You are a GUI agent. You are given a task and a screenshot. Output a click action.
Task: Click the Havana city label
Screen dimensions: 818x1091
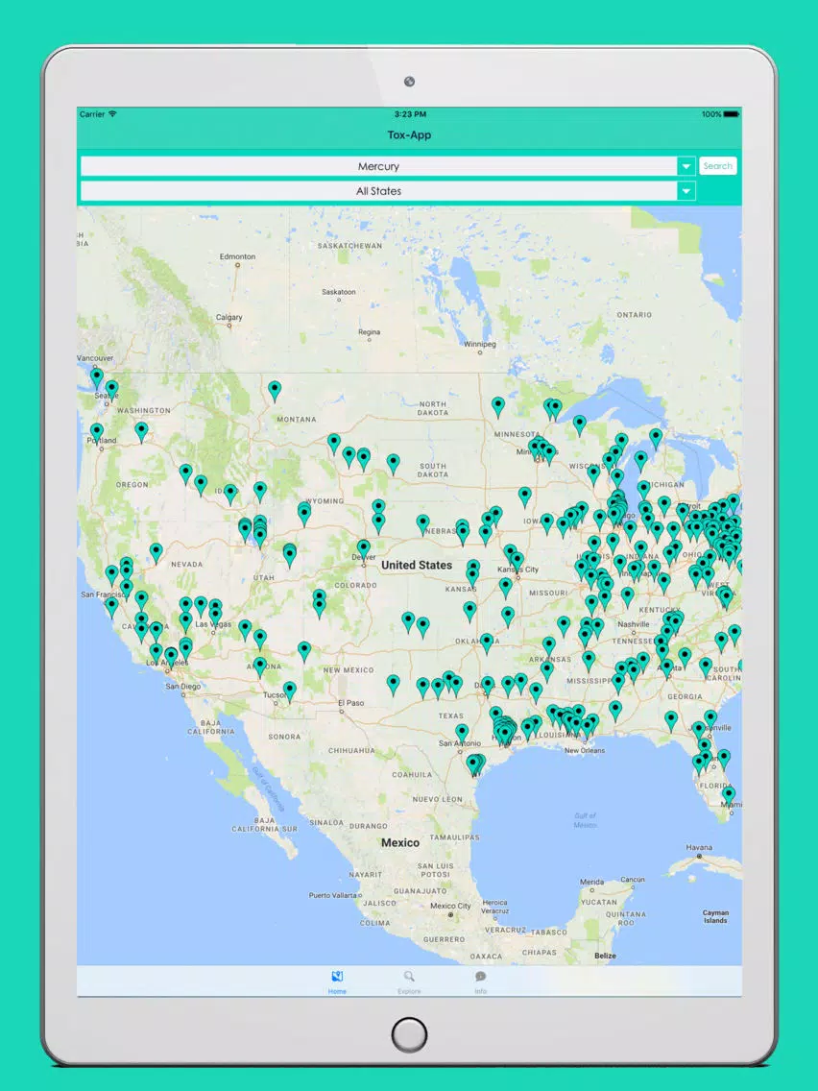tap(699, 847)
